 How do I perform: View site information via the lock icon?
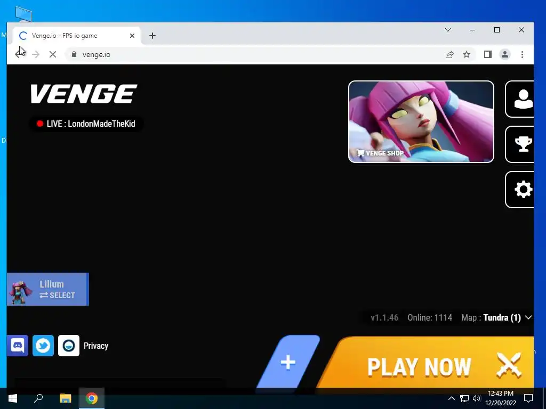(x=74, y=55)
